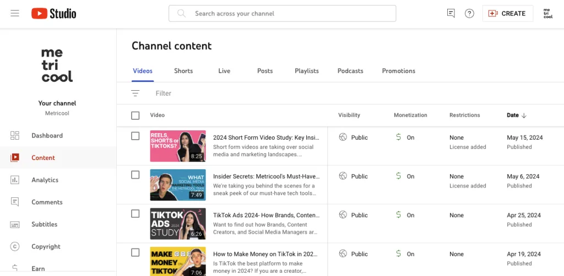Tick the select-all videos checkbox
The width and height of the screenshot is (564, 276).
(135, 115)
